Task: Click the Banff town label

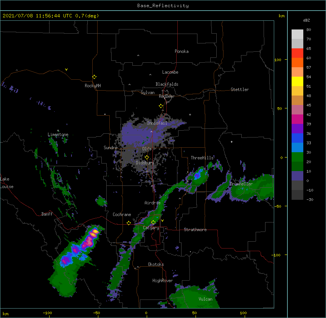Action: pyautogui.click(x=47, y=214)
